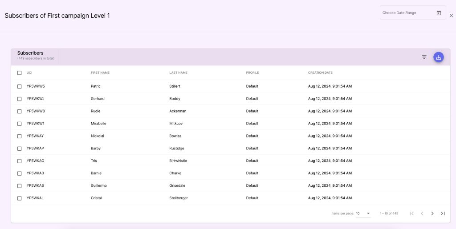Open the calendar date picker icon

coord(439,13)
